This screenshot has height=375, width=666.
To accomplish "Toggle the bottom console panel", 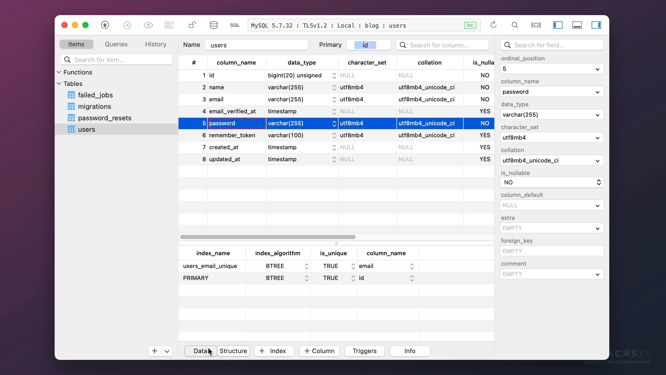I will [577, 25].
